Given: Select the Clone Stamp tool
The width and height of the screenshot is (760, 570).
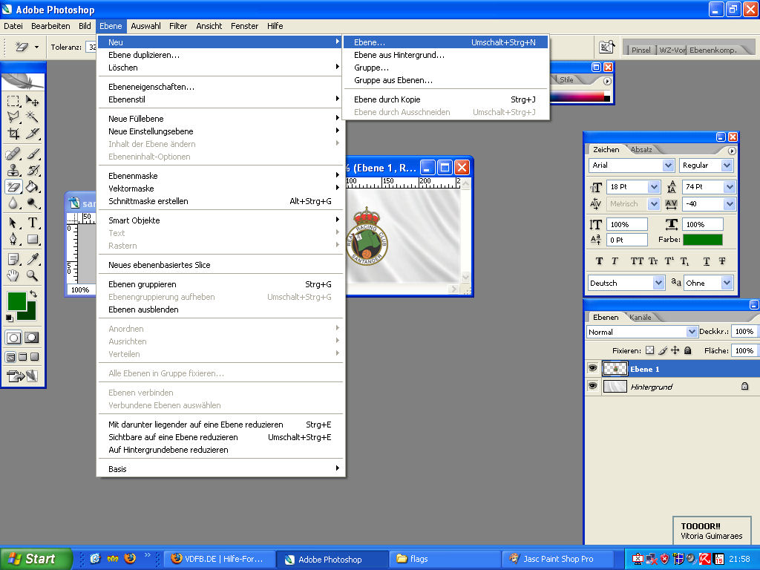Looking at the screenshot, I should [x=13, y=170].
